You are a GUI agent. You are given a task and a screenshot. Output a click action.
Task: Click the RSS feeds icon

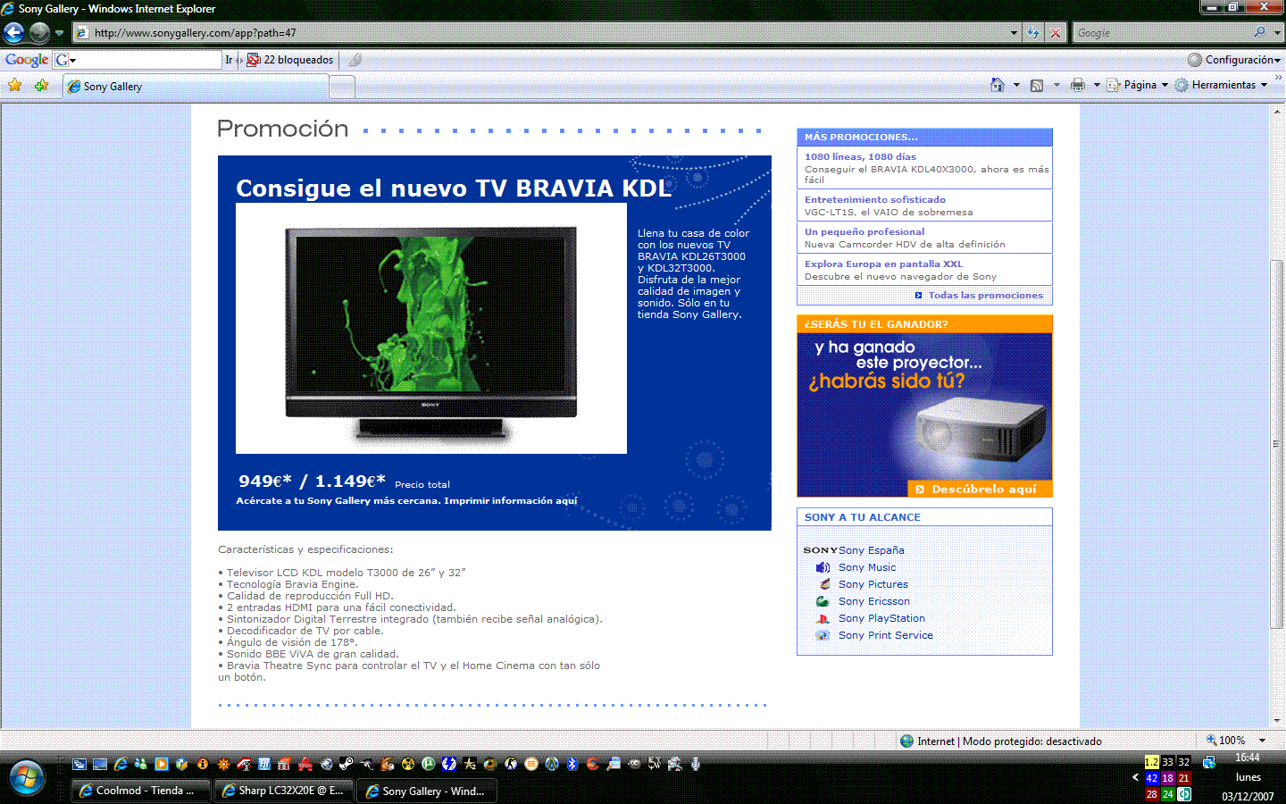[1037, 85]
